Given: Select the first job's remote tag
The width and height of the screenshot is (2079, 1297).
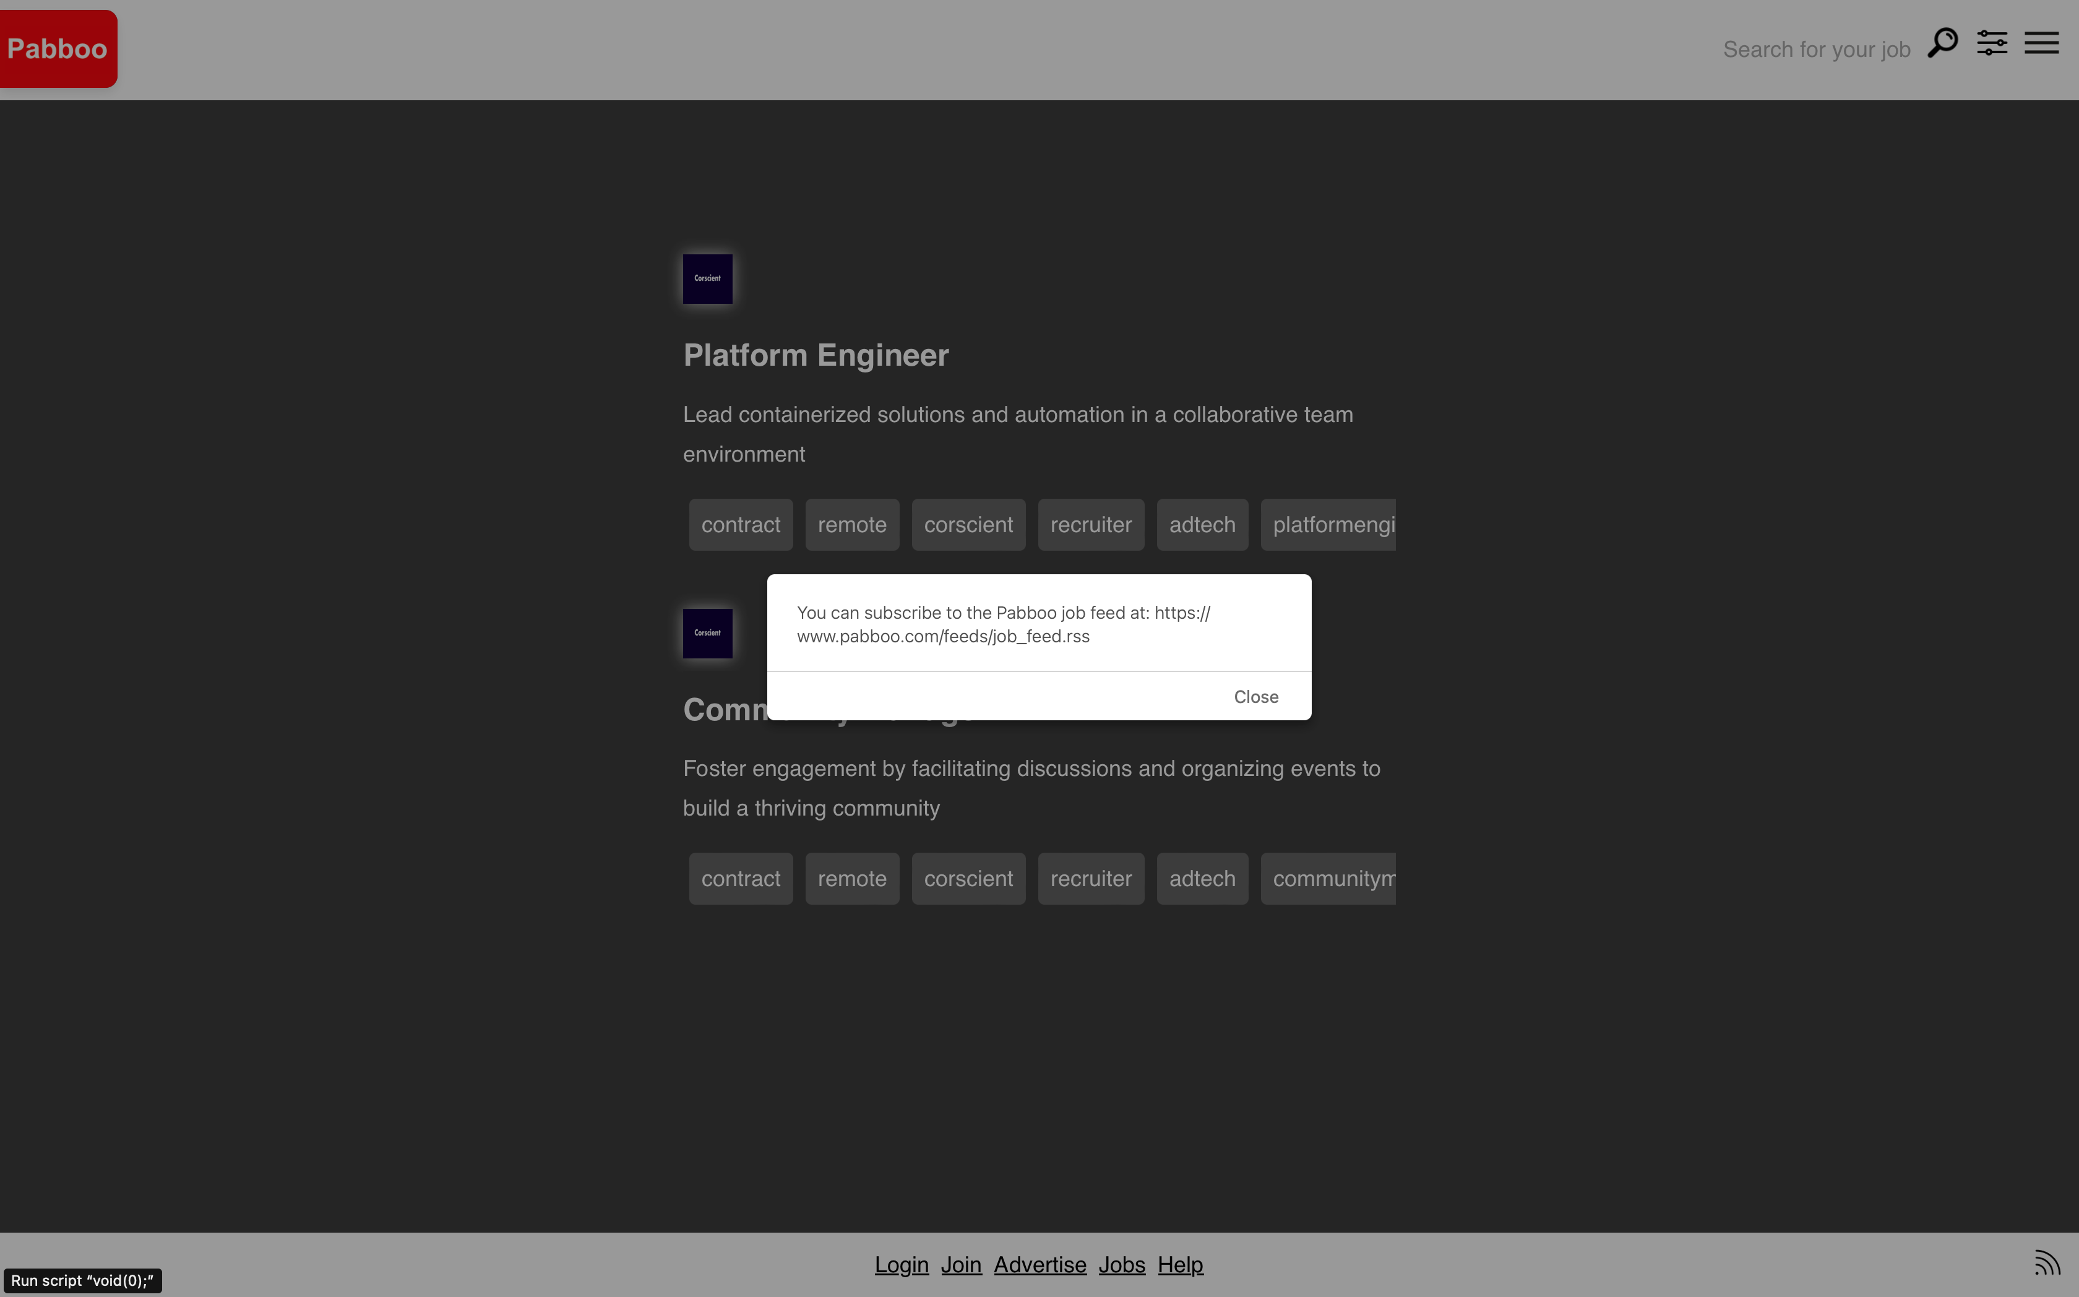Looking at the screenshot, I should 851,525.
